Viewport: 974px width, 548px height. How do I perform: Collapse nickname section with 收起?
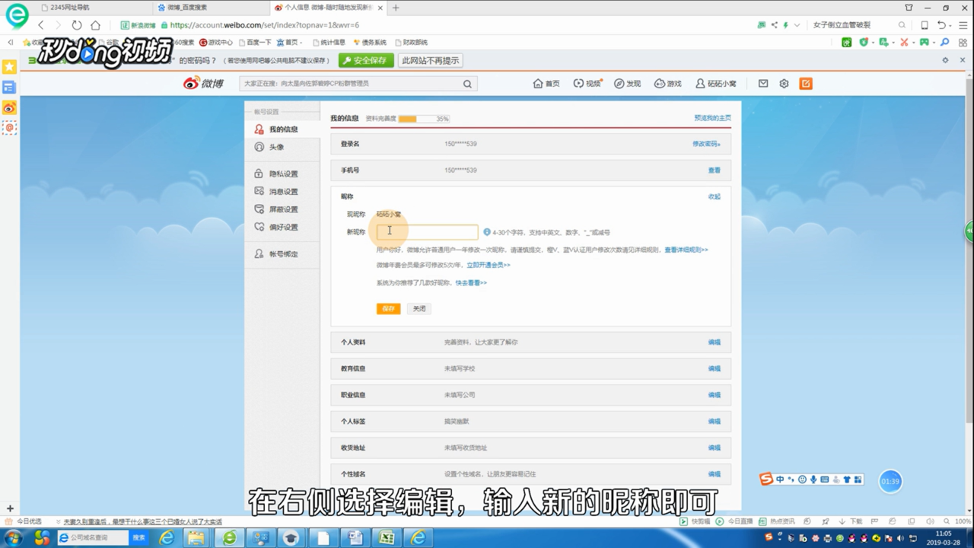click(x=715, y=196)
